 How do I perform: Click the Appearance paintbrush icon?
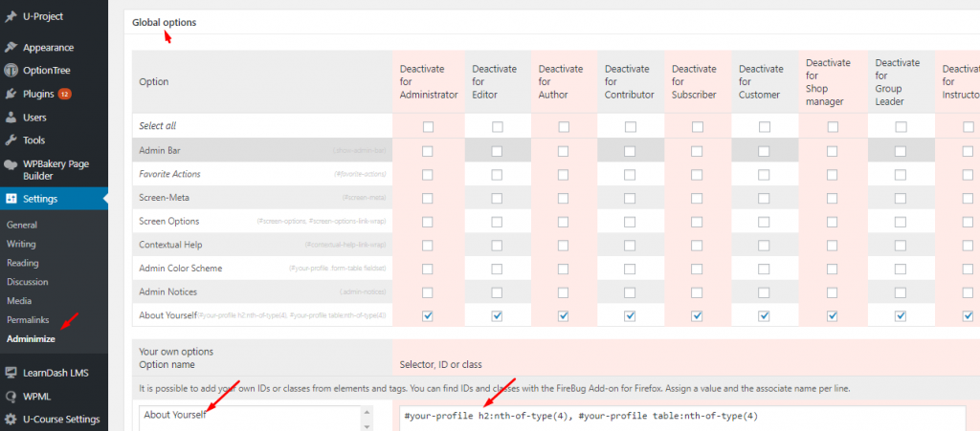(11, 48)
